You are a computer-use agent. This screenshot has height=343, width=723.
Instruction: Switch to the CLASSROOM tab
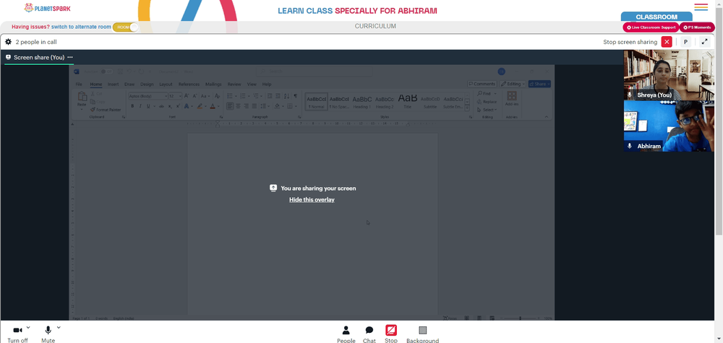pos(656,17)
